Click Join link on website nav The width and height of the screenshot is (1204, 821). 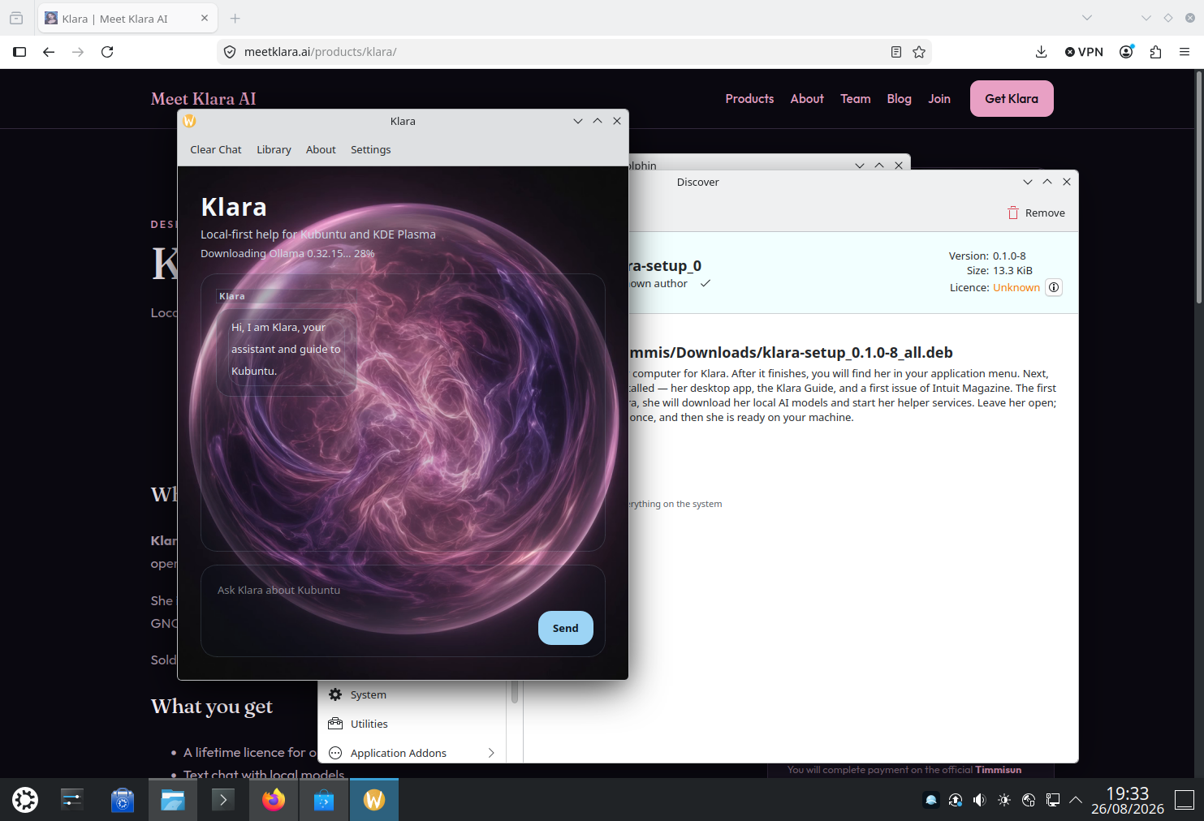[x=939, y=98]
